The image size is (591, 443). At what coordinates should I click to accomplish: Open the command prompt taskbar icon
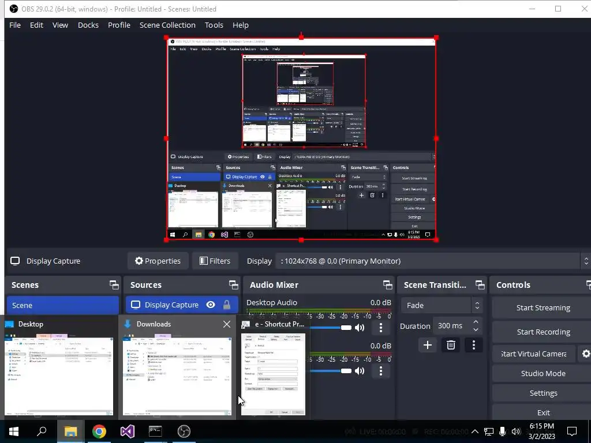pyautogui.click(x=155, y=431)
